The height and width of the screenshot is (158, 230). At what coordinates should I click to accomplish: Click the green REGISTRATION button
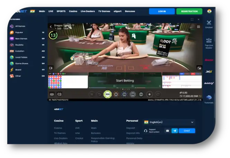(x=189, y=11)
